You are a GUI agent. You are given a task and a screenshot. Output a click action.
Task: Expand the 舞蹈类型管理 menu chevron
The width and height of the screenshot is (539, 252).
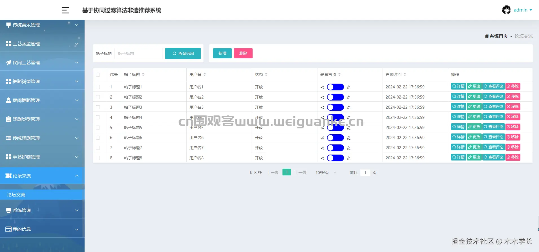pos(77,81)
